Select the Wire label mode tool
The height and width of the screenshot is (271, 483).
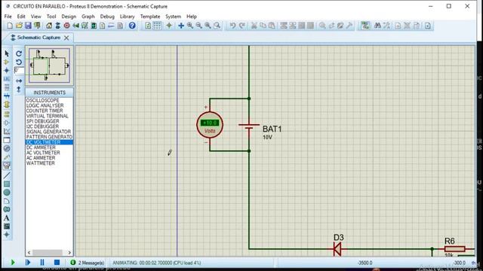[x=7, y=78]
